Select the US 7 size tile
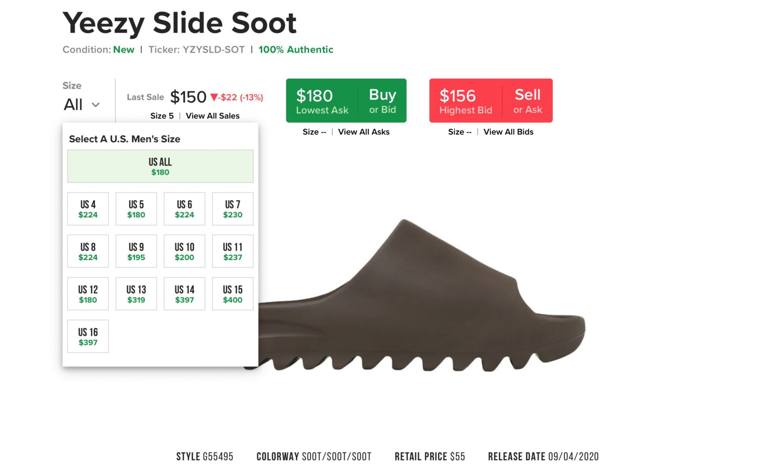 [x=233, y=209]
